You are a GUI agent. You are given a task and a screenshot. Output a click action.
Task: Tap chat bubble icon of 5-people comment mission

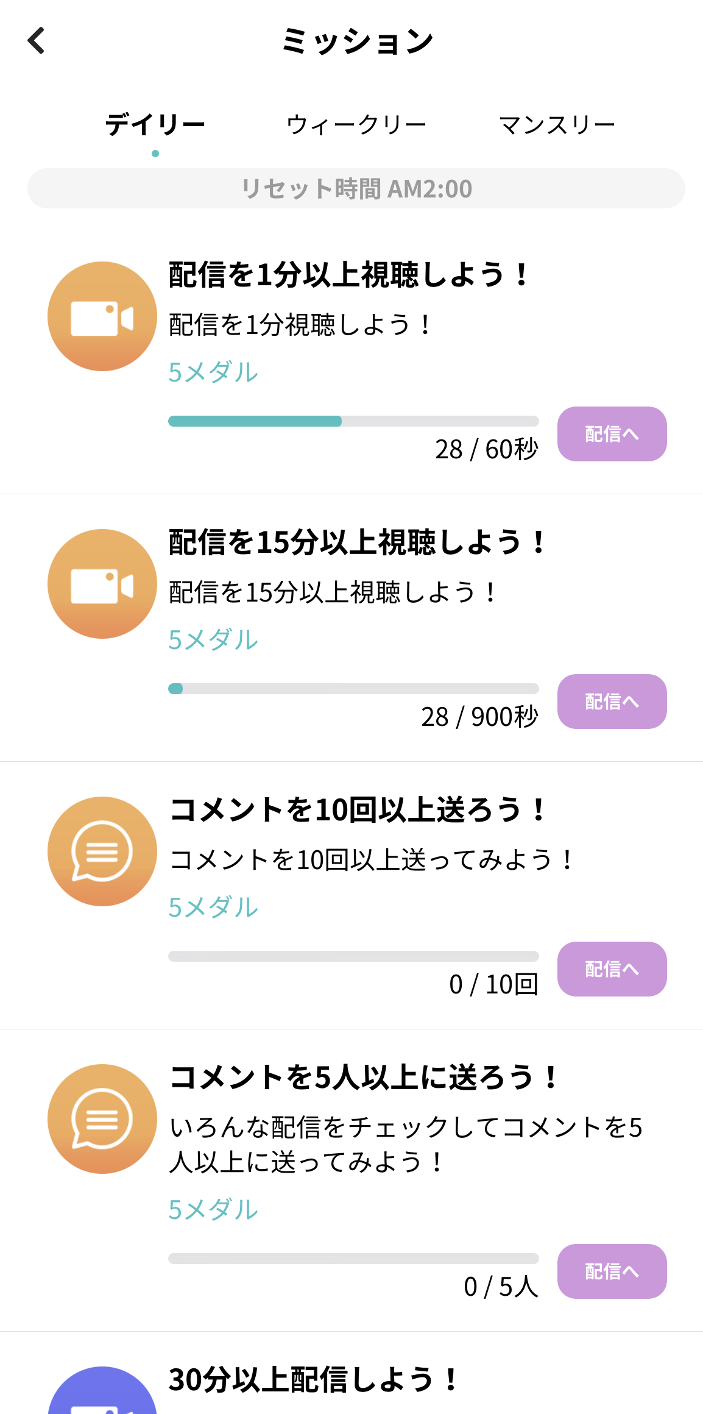pos(102,1119)
